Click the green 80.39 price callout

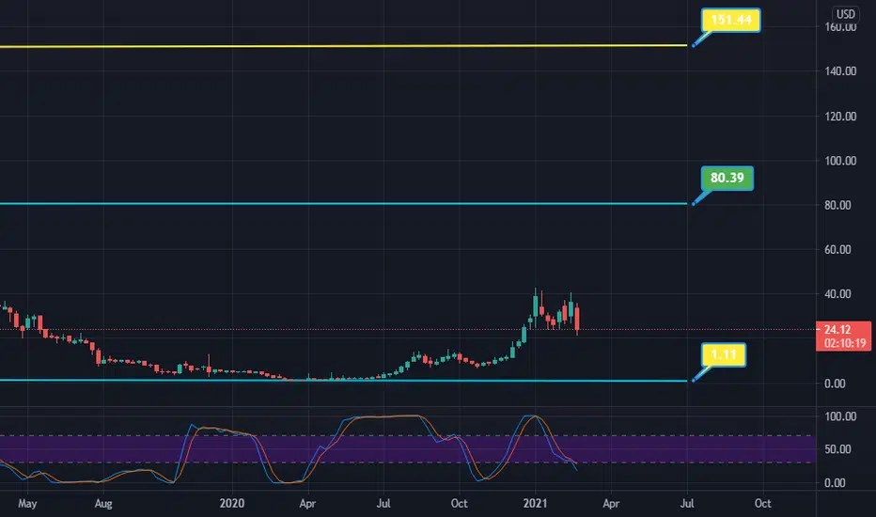click(x=727, y=179)
